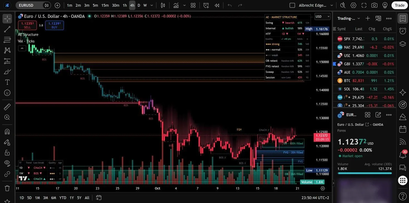409x203 pixels.
Task: Remove drawings with the trash icon
Action: (7, 188)
